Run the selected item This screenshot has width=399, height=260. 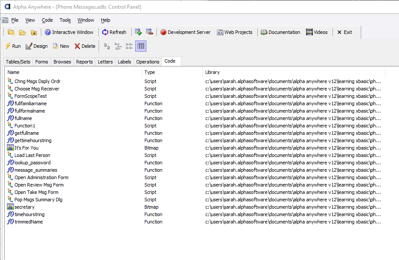point(13,46)
